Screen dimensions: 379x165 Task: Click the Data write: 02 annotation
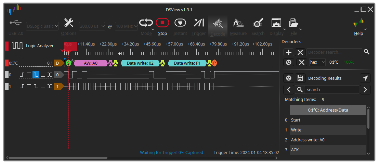(140, 63)
